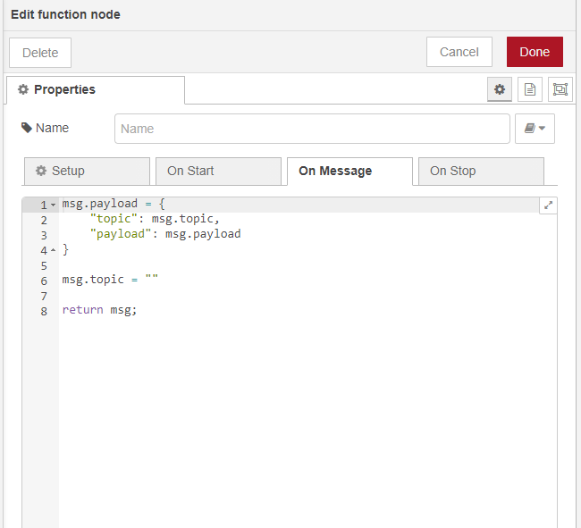This screenshot has height=528, width=581.
Task: Switch to the Setup tab
Action: pyautogui.click(x=87, y=171)
